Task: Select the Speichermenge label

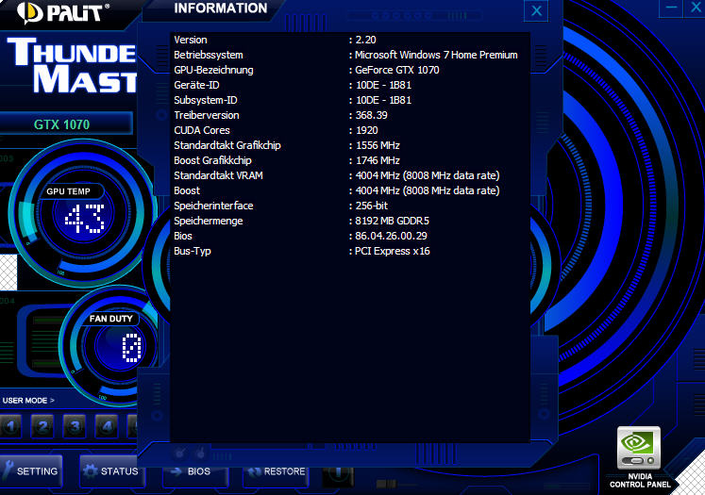Action: click(x=209, y=221)
